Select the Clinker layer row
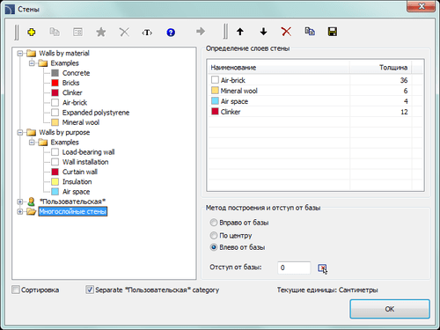Image resolution: width=440 pixels, height=330 pixels. 315,112
